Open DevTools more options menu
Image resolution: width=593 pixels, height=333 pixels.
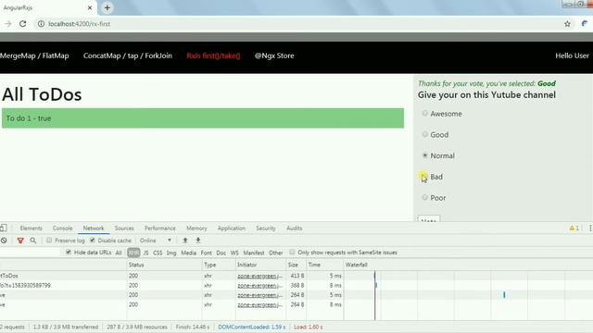[x=590, y=228]
